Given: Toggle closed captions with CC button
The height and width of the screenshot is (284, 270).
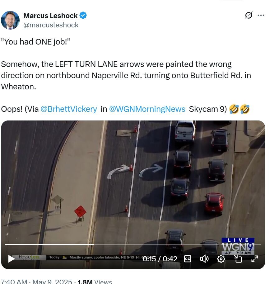Looking at the screenshot, I should point(188,259).
